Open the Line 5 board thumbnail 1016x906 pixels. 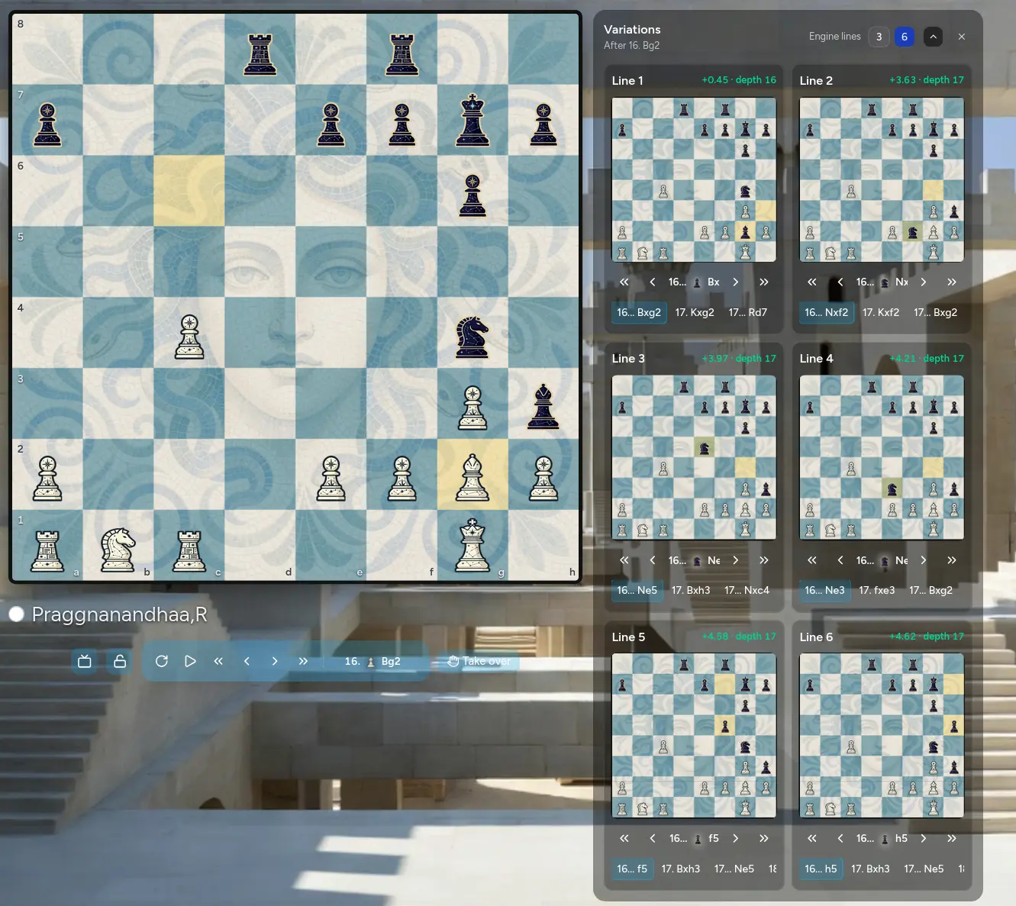coord(694,736)
